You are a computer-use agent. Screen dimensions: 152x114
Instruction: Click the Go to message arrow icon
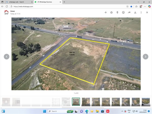click(105, 12)
